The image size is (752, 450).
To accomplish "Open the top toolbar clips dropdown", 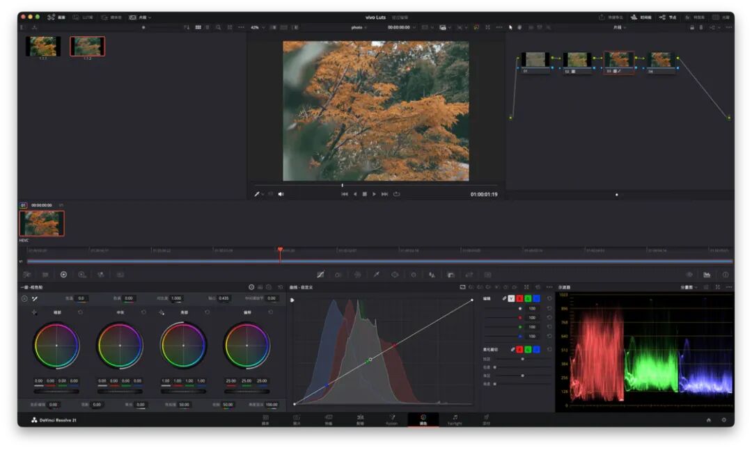I will pyautogui.click(x=140, y=17).
